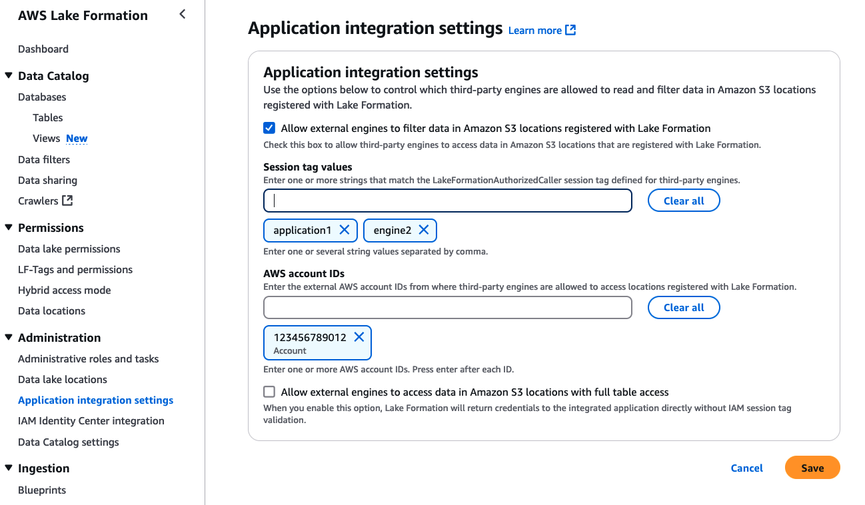Click the external link icon beside Learn more
The image size is (865, 505).
pos(570,29)
